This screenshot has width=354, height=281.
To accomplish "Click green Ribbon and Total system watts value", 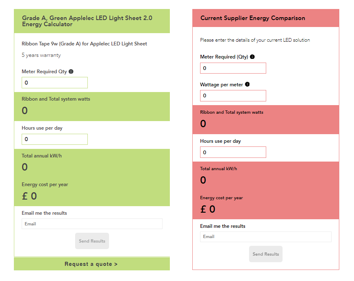I will click(x=24, y=110).
